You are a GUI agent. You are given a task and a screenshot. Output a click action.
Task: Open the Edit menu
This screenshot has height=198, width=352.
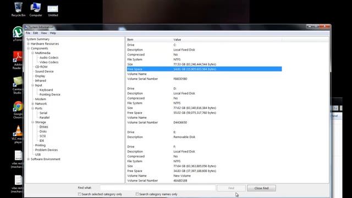point(35,33)
